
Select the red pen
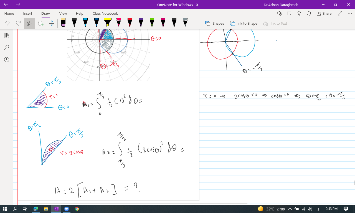point(130,22)
